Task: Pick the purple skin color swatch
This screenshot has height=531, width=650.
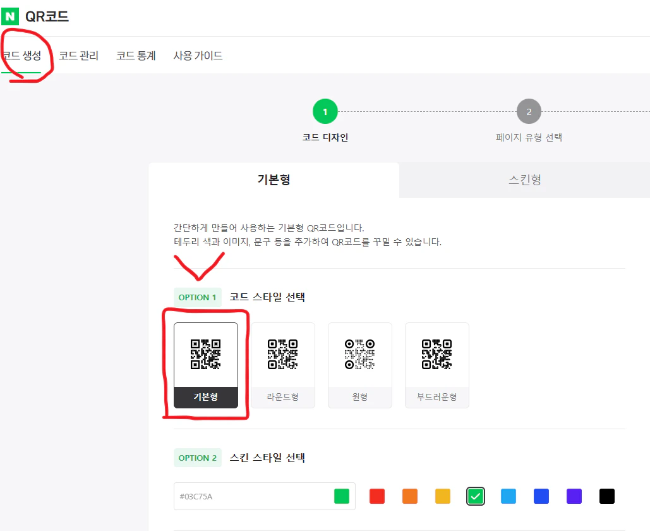Action: click(574, 496)
